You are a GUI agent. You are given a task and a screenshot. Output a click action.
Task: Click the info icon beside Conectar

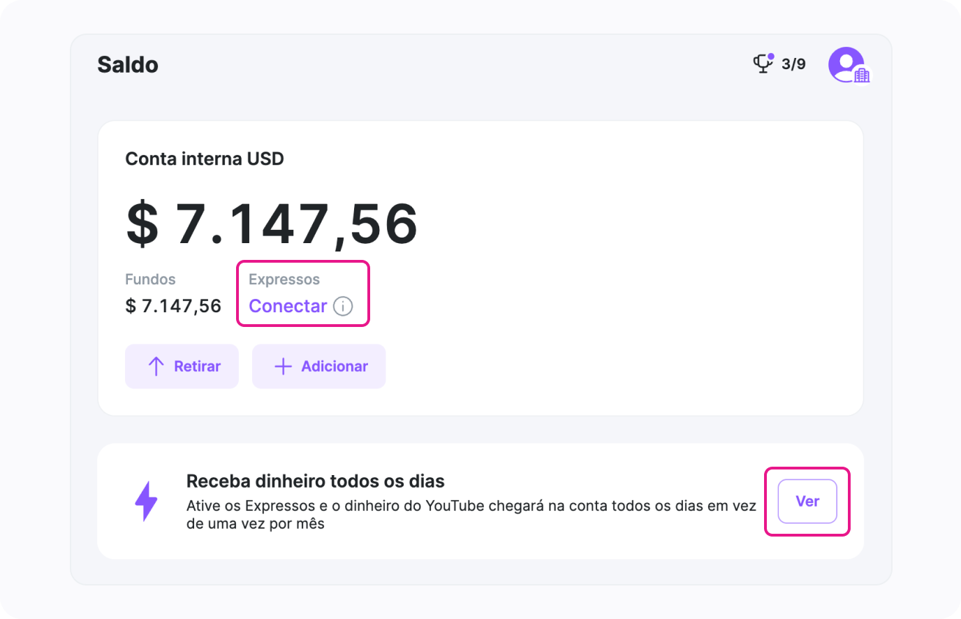point(343,306)
